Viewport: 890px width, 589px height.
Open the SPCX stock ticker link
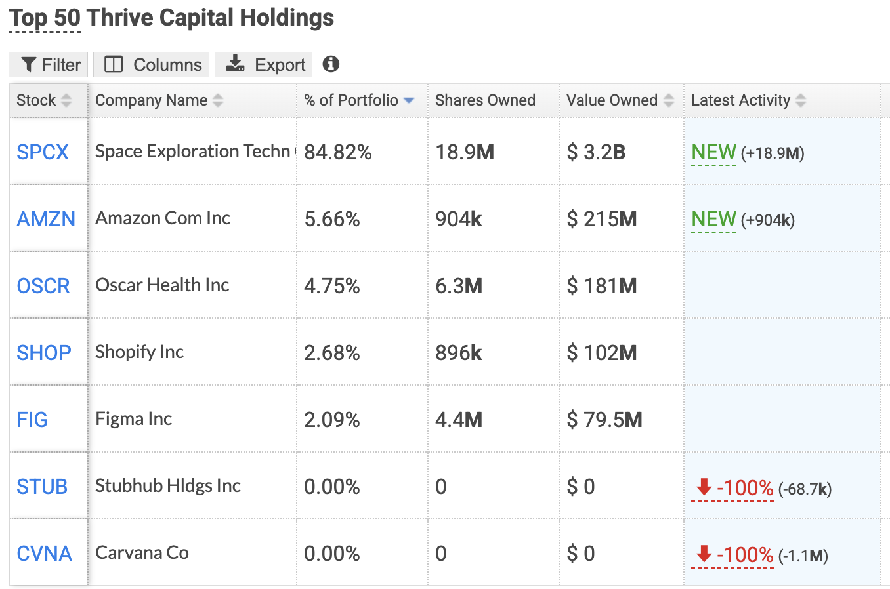[x=43, y=152]
